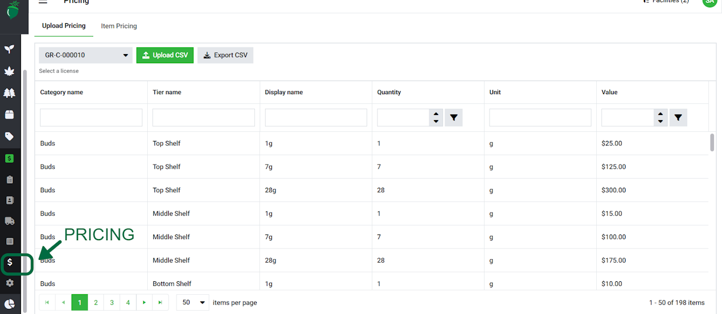Open the settings gear in sidebar
The width and height of the screenshot is (722, 314).
point(10,283)
